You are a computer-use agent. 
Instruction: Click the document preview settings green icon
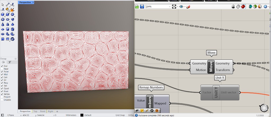click(255, 7)
